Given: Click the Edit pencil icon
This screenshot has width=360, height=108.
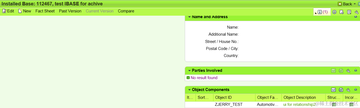Looking at the screenshot, I should (x=4, y=11).
